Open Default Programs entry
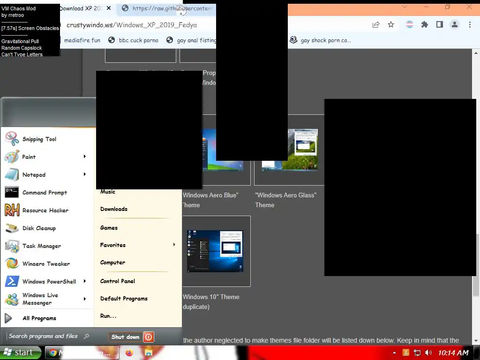The width and height of the screenshot is (480, 360). tap(124, 299)
